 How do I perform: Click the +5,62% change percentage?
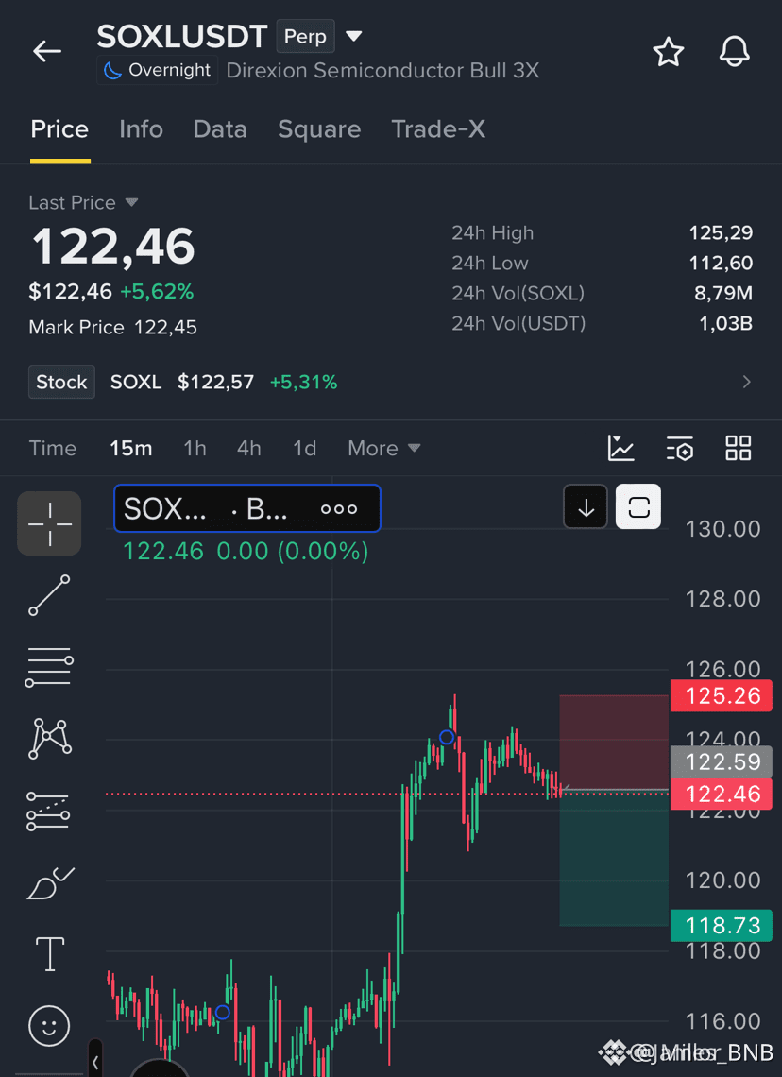click(x=157, y=291)
